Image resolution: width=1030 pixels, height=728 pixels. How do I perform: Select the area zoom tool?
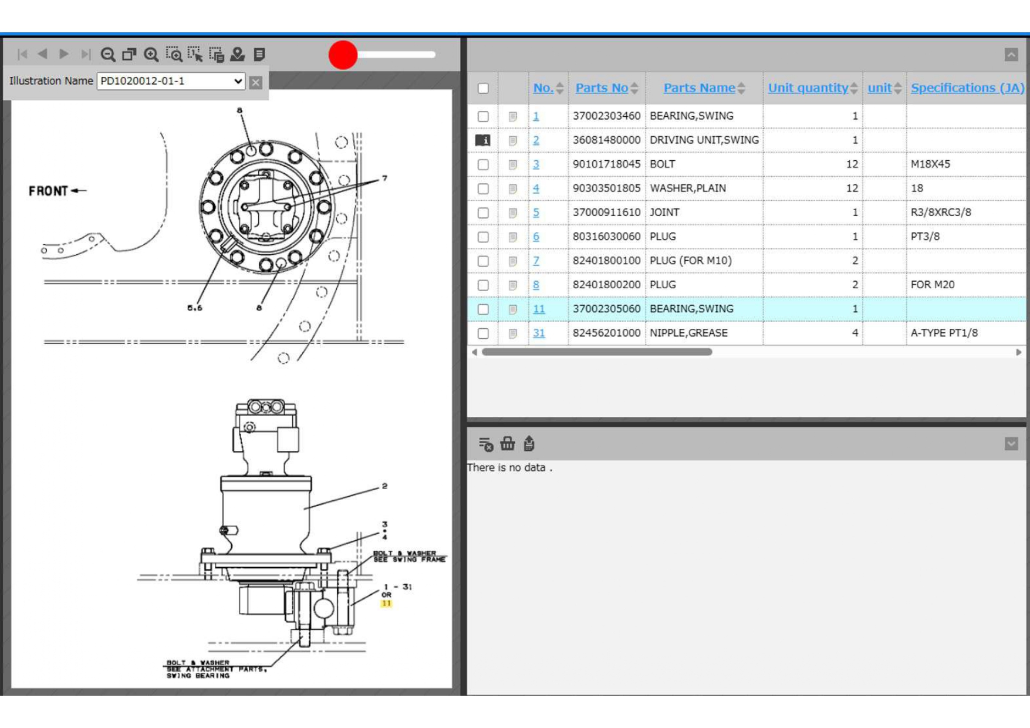[173, 55]
